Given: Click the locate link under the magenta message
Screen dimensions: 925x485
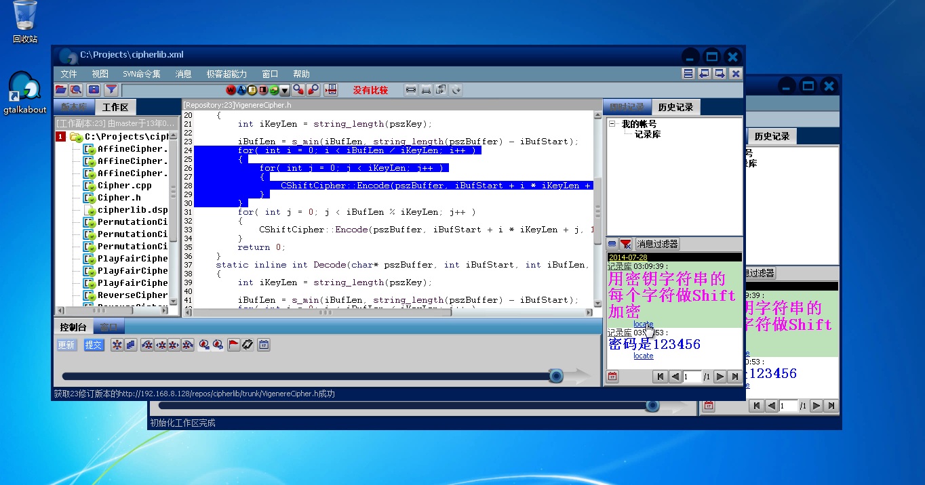Looking at the screenshot, I should click(x=644, y=324).
